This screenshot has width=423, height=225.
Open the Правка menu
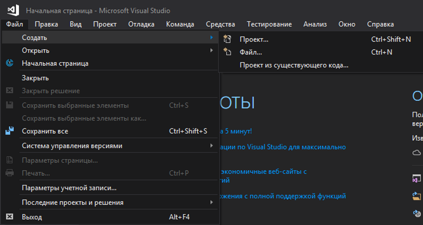(x=46, y=24)
